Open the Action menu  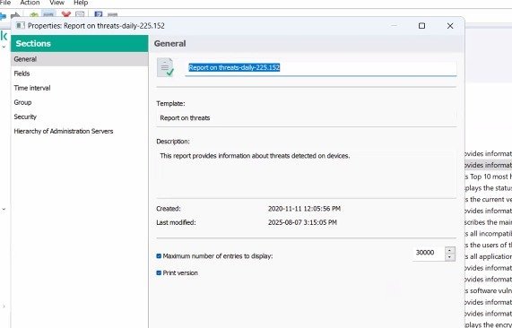point(30,3)
